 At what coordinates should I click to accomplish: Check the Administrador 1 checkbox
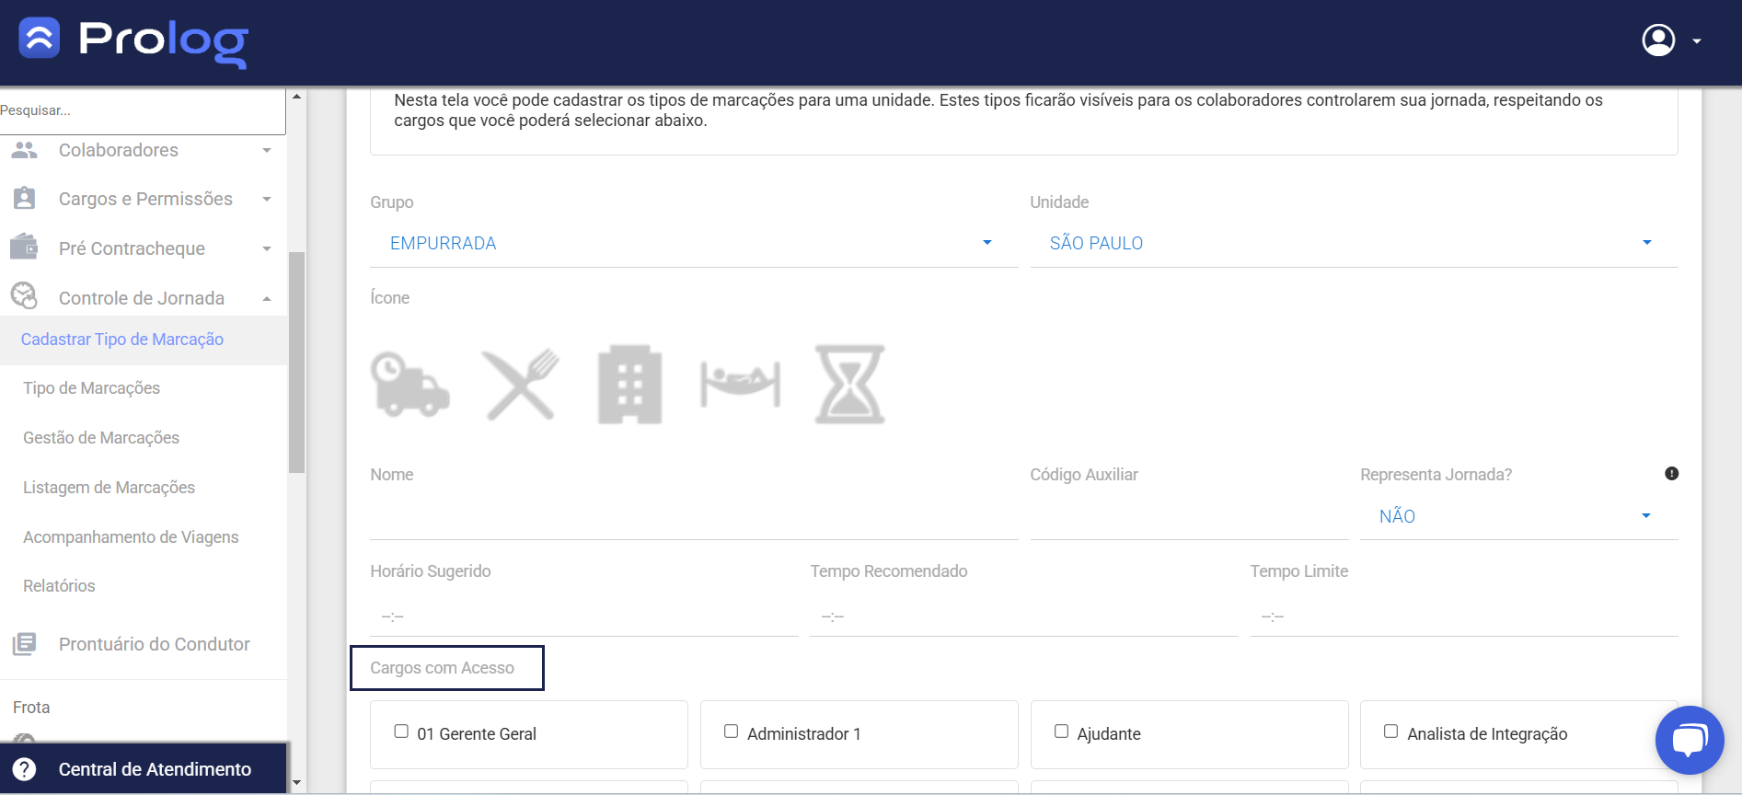(731, 732)
